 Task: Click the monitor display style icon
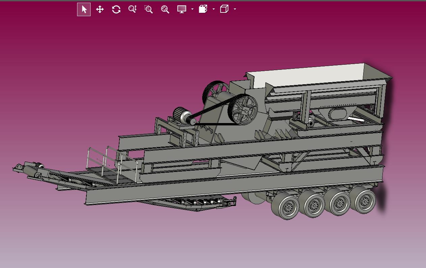pyautogui.click(x=182, y=9)
